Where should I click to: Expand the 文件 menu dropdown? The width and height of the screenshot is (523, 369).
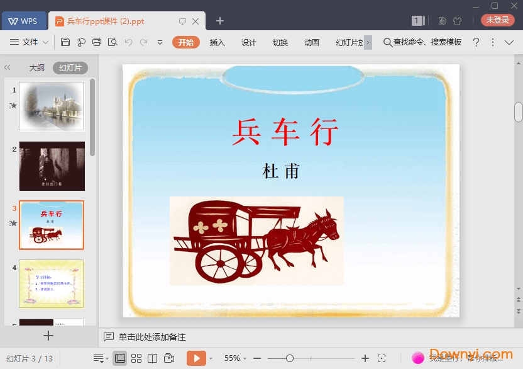click(30, 42)
